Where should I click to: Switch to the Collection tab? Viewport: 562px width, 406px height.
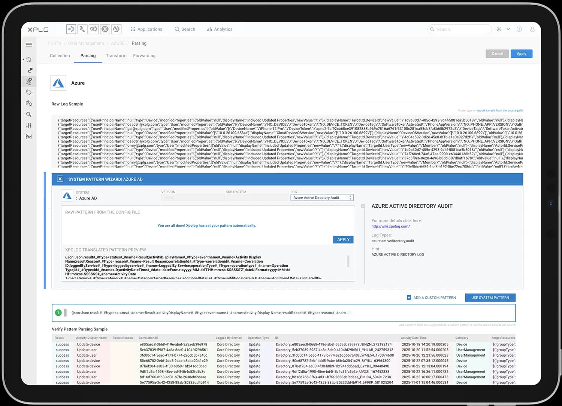point(60,56)
